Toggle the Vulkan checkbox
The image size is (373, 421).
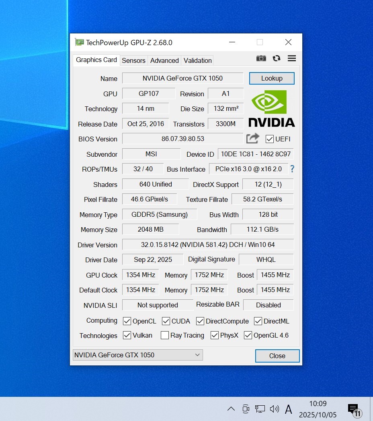click(127, 335)
